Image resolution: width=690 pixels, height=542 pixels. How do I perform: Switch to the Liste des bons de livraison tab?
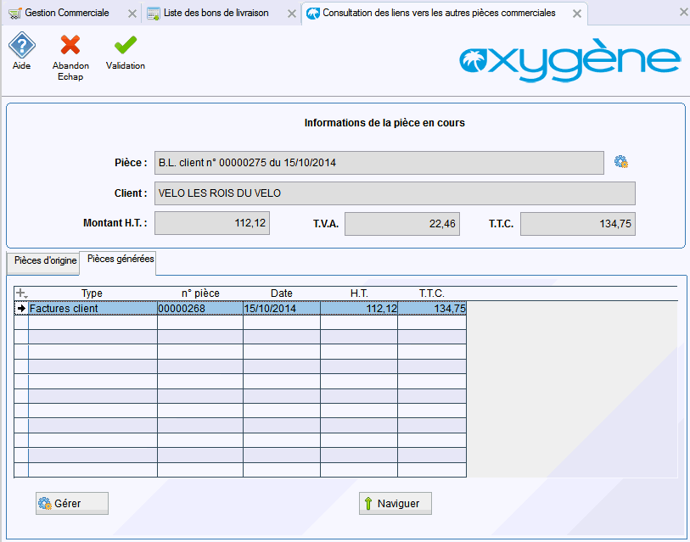[216, 13]
